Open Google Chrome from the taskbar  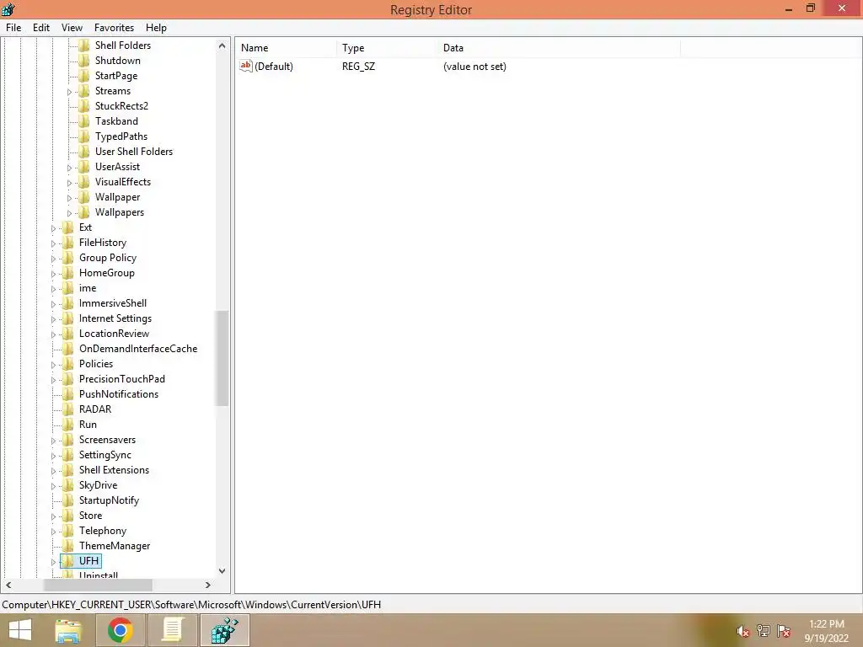[120, 630]
